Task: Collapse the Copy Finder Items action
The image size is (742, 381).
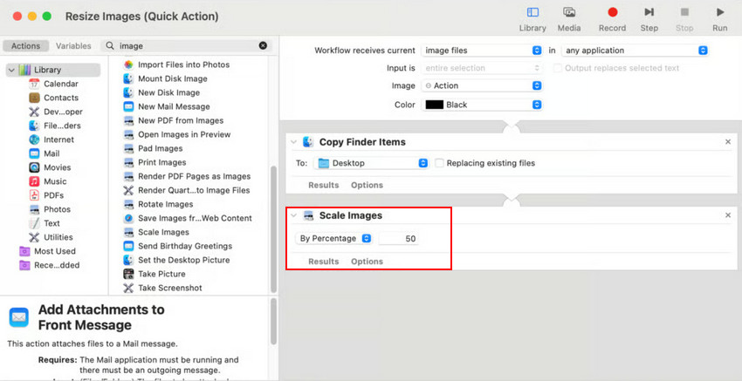Action: tap(293, 142)
